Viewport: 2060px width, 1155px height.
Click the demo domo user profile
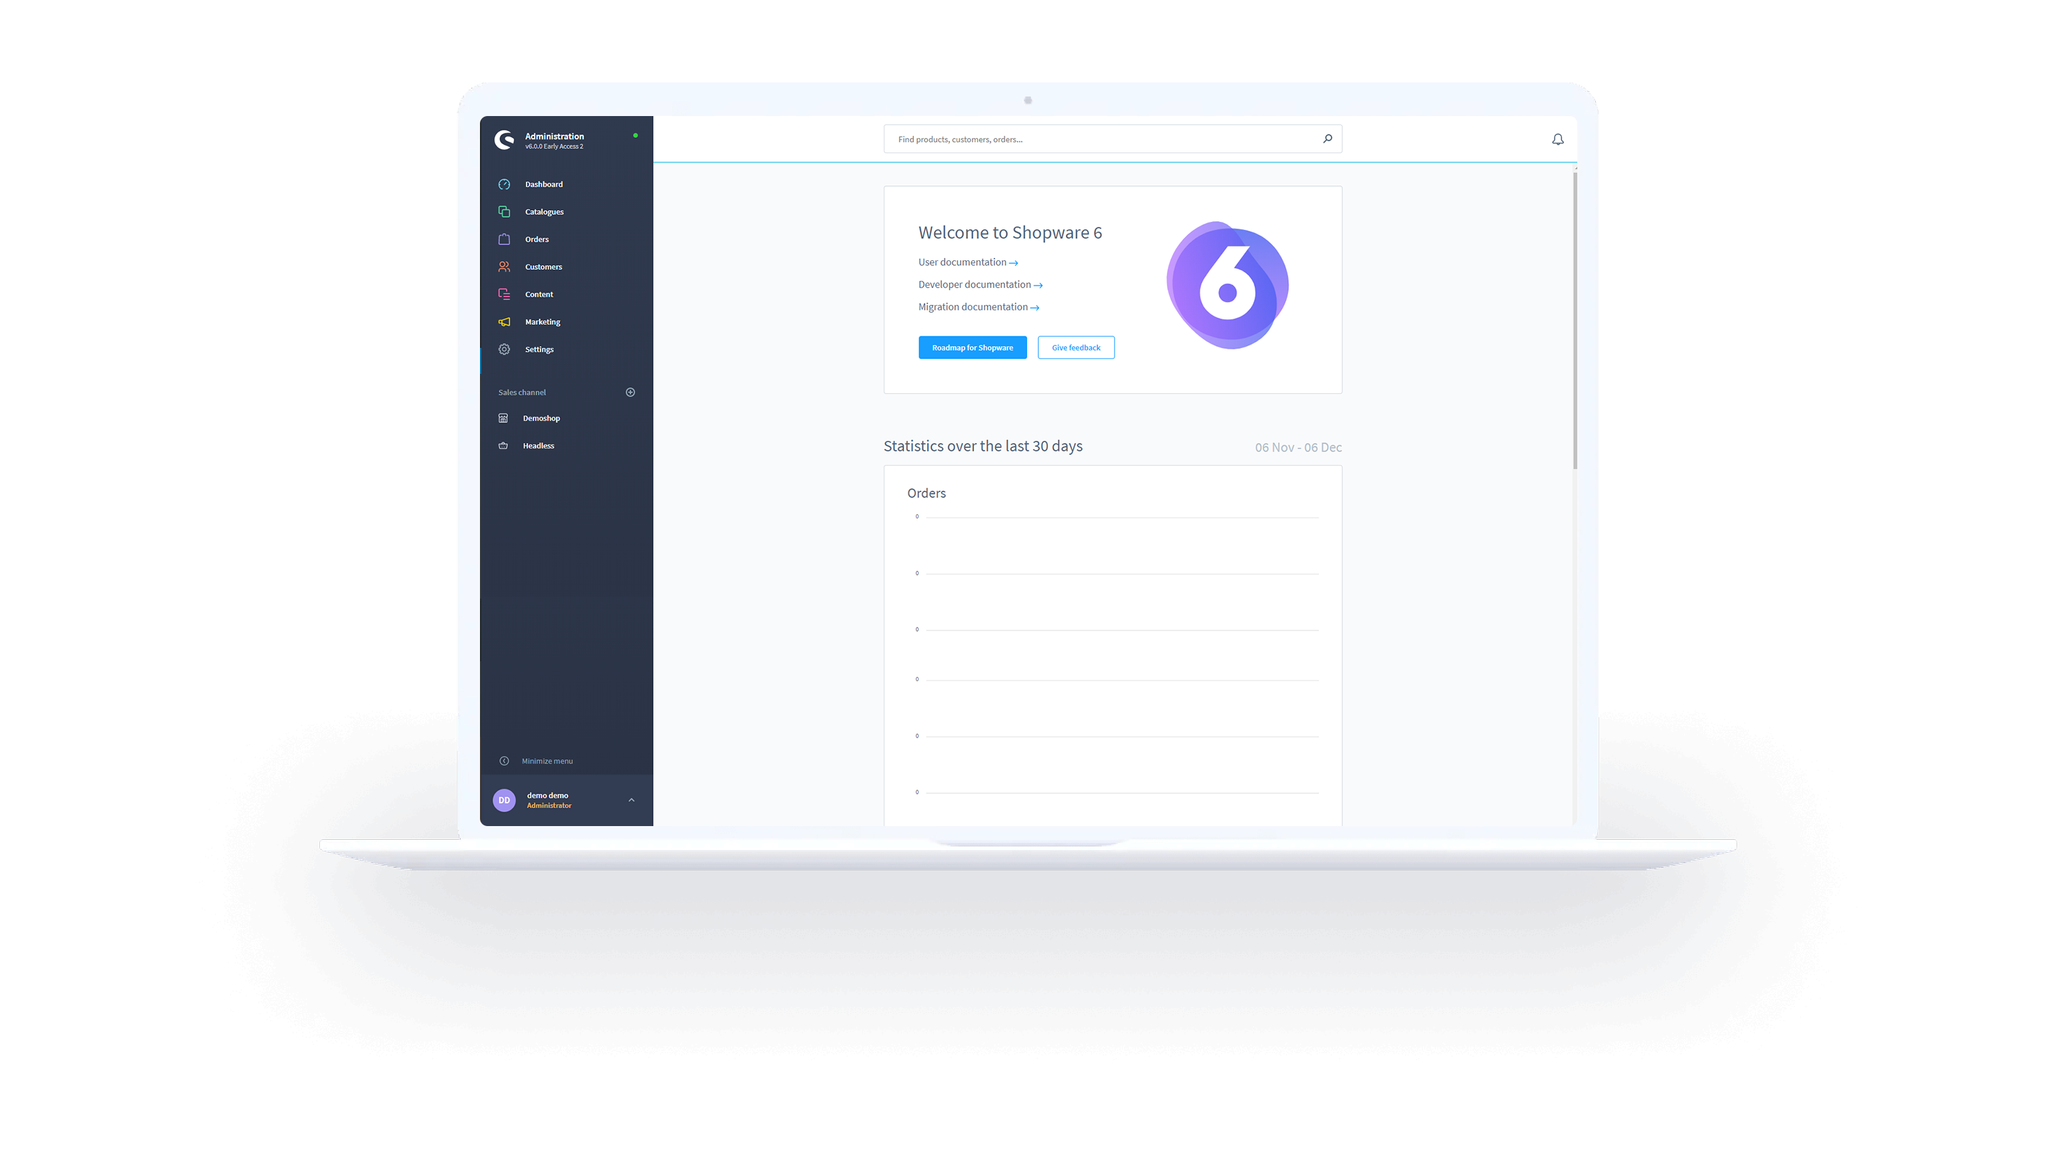click(566, 800)
